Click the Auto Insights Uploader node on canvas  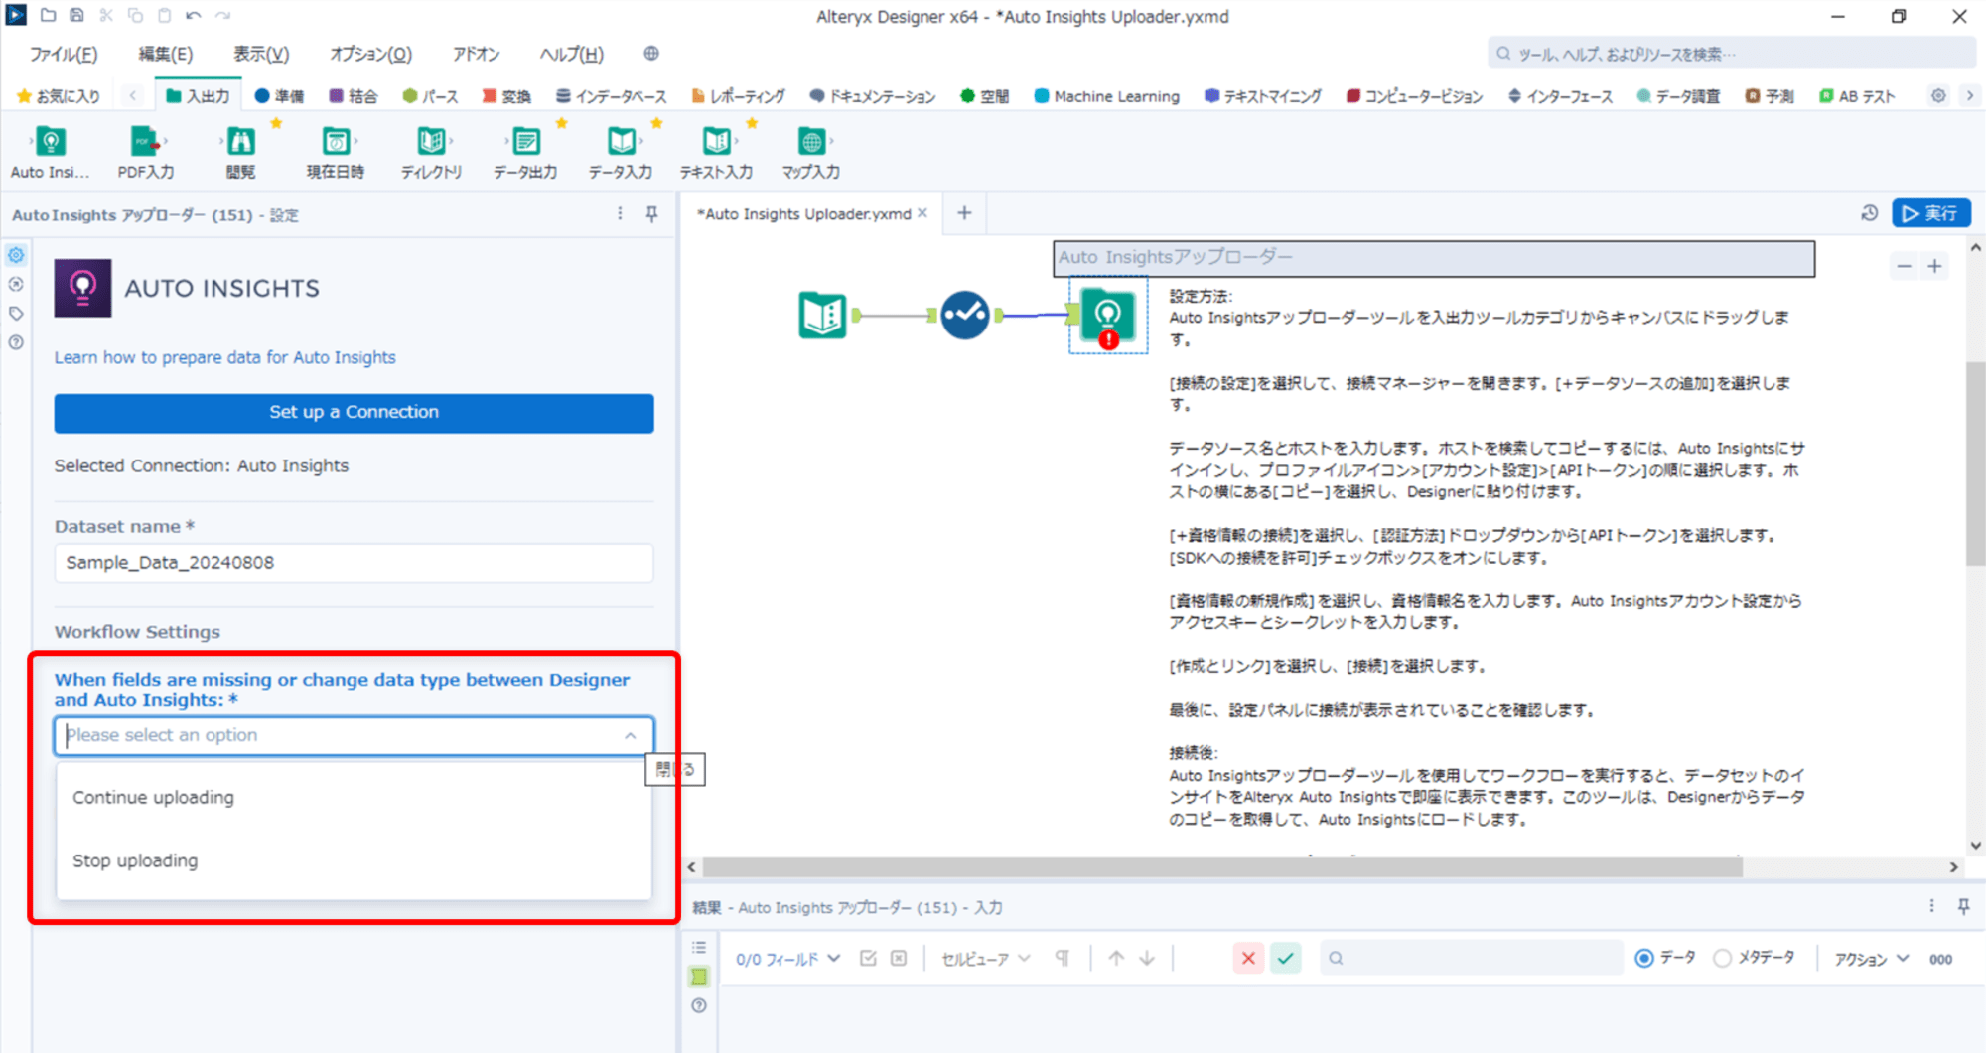pyautogui.click(x=1107, y=316)
